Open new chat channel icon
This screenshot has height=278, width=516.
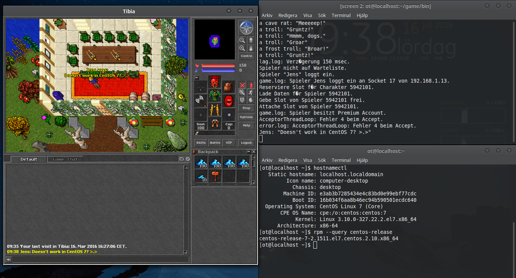pos(181,159)
